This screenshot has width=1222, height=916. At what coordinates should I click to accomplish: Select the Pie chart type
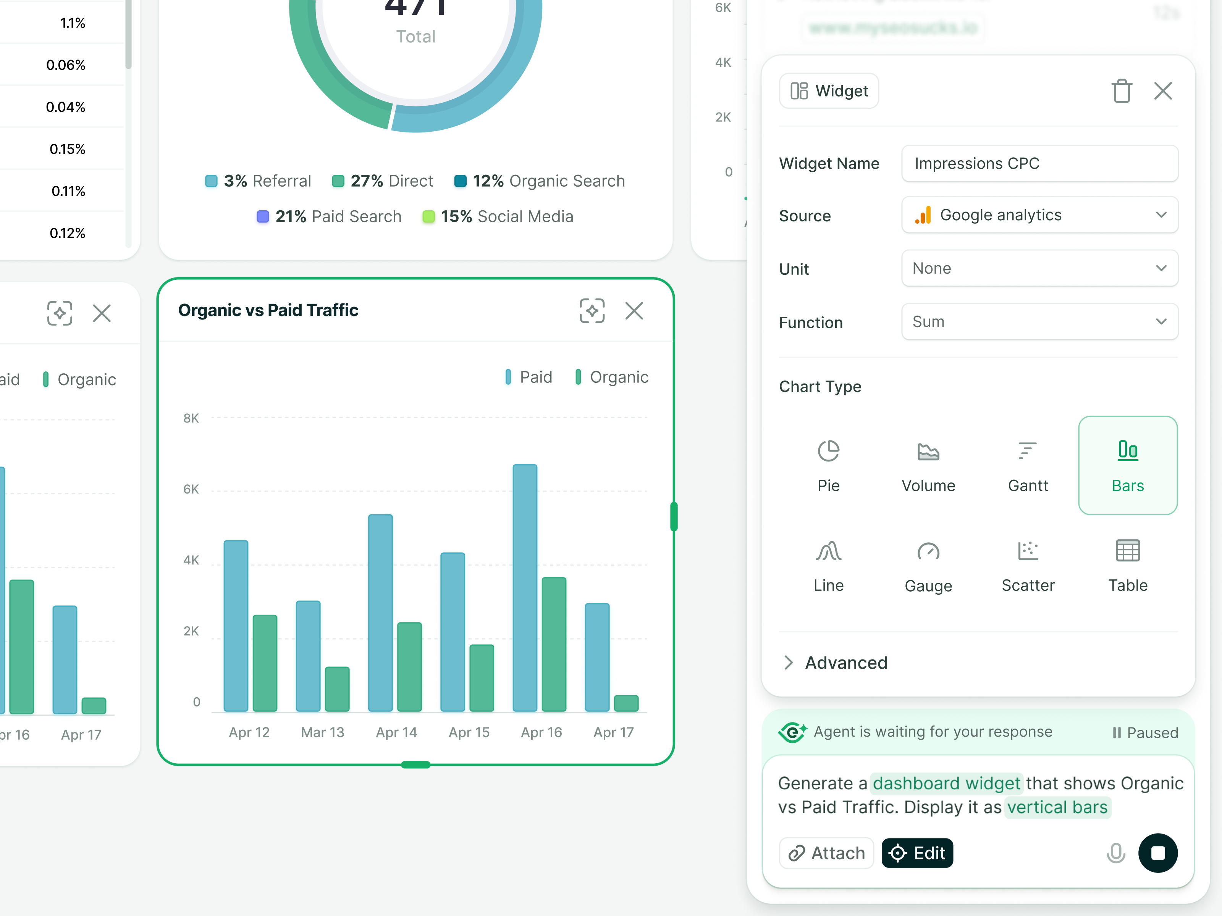pyautogui.click(x=828, y=466)
